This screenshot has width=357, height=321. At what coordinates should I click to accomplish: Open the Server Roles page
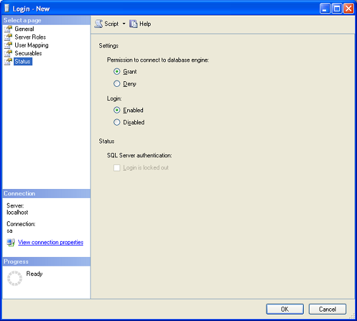30,37
